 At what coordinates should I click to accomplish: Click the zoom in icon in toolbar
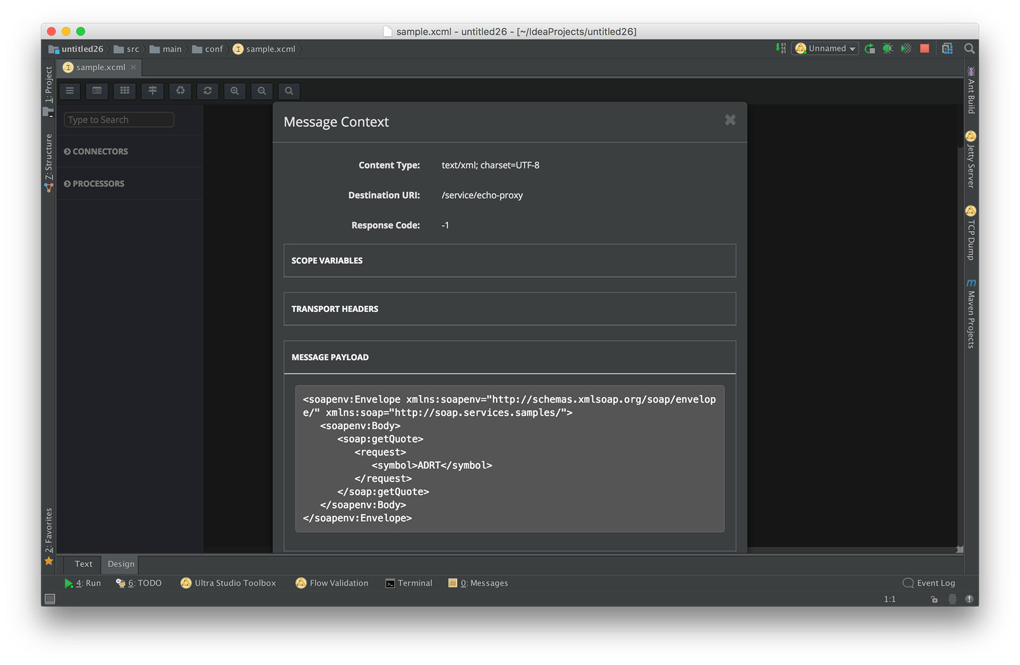235,91
